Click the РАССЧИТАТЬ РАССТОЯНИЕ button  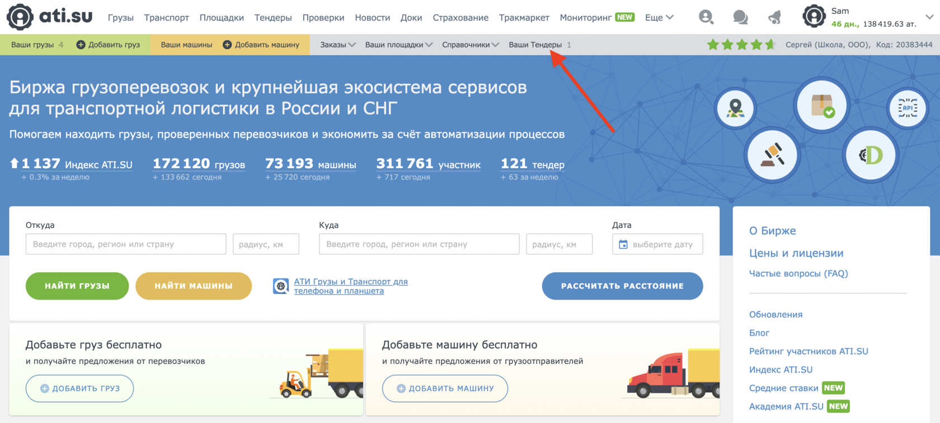coord(622,286)
